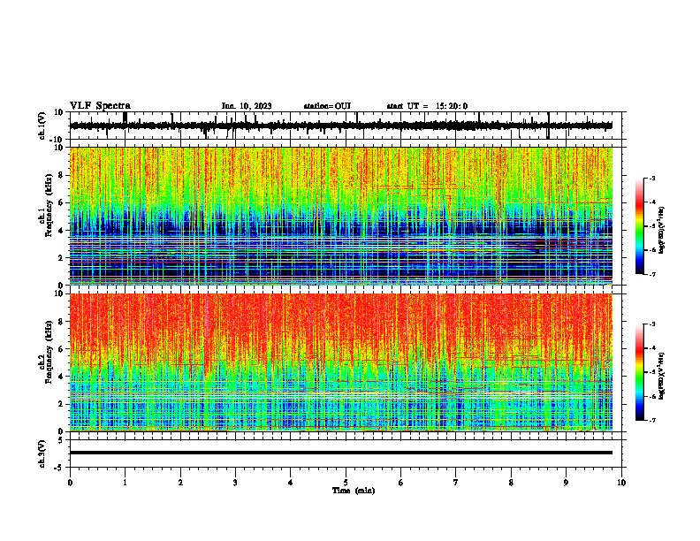This screenshot has width=700, height=541.
Task: Click the "6" kHz tick on ch.1 spectrogram
Action: [62, 202]
